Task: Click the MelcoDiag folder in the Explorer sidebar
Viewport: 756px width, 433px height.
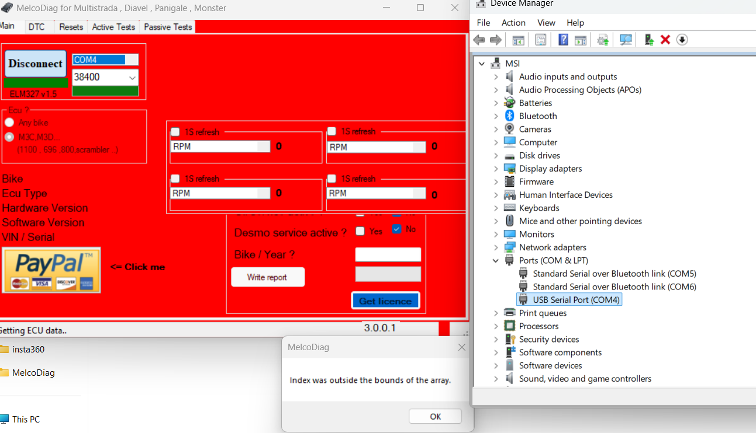Action: click(x=33, y=372)
